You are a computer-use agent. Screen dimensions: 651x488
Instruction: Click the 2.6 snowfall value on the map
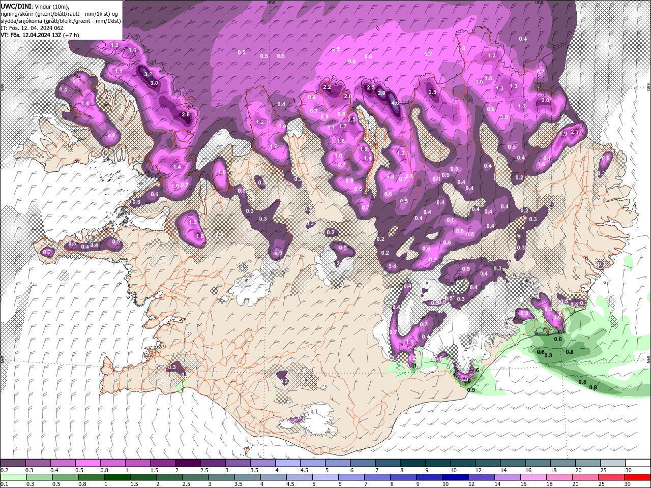pos(186,115)
